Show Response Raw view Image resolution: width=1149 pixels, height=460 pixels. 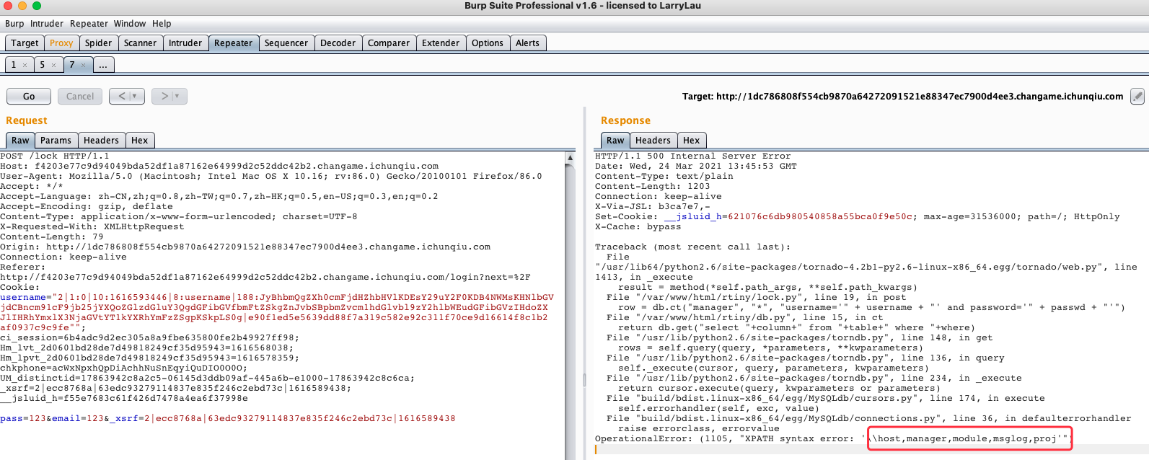(615, 141)
